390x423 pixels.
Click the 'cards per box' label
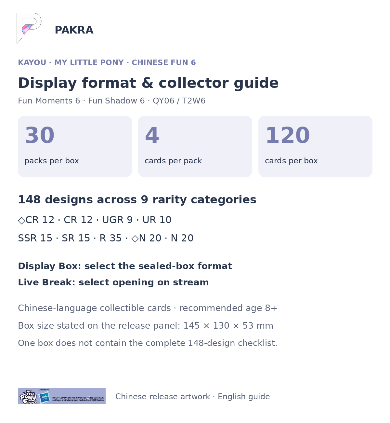(291, 161)
